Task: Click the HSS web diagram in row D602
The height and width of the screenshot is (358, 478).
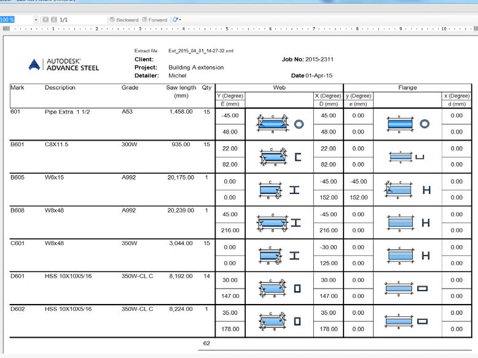Action: point(279,320)
